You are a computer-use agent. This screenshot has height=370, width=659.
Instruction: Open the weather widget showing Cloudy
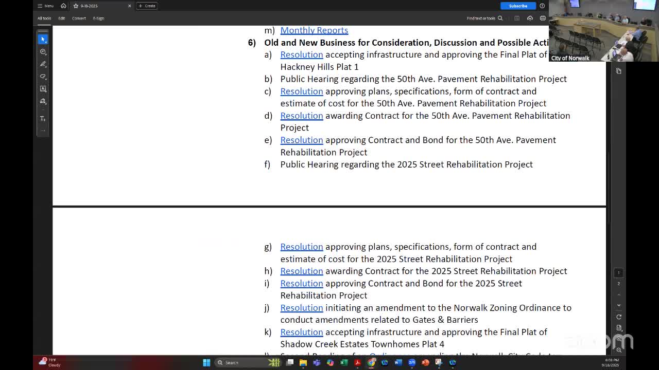[50, 362]
